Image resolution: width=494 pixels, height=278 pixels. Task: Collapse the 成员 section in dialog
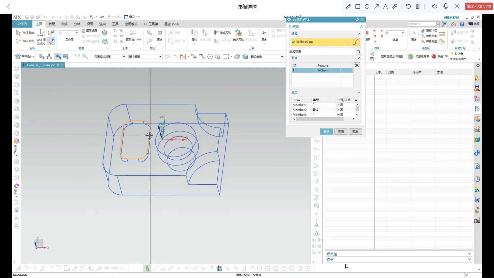359,92
